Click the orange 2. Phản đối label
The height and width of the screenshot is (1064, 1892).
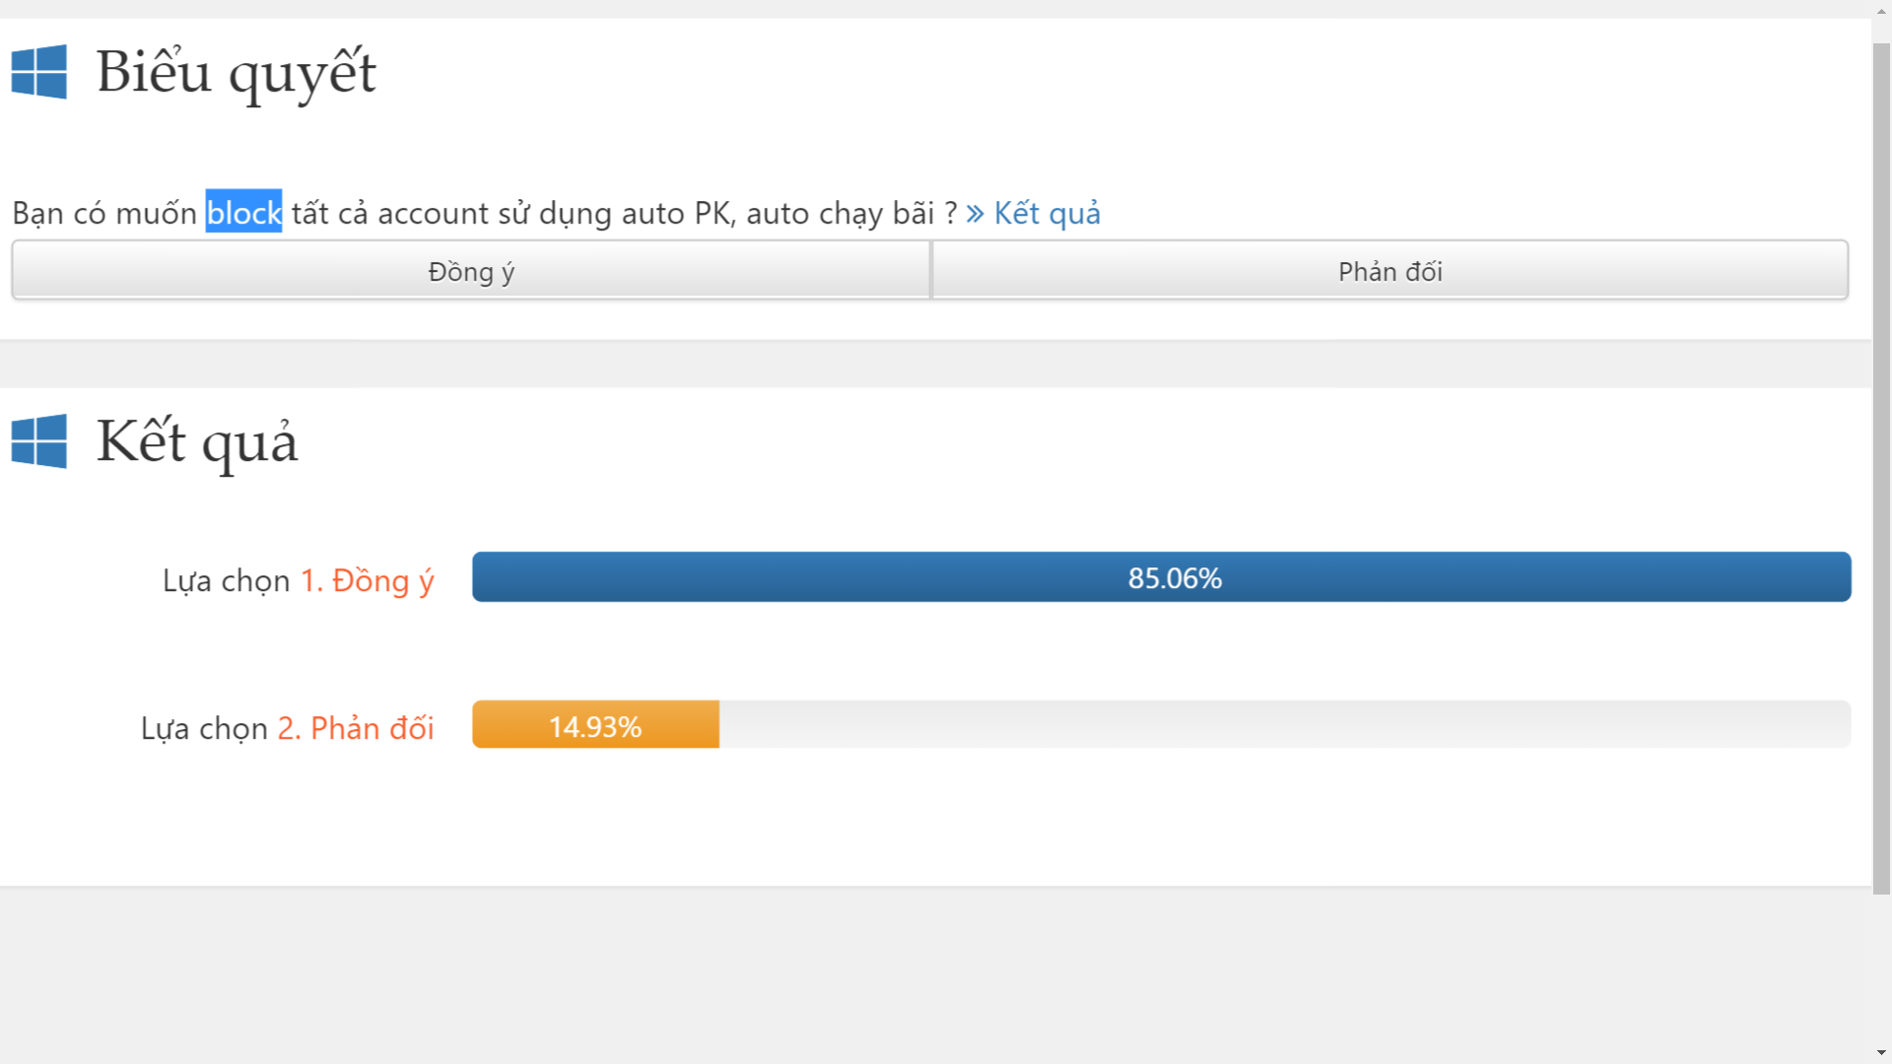[x=355, y=728]
